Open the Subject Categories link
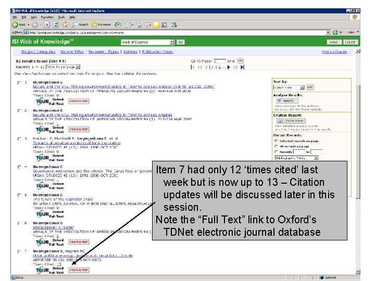375x281 pixels. tap(38, 52)
